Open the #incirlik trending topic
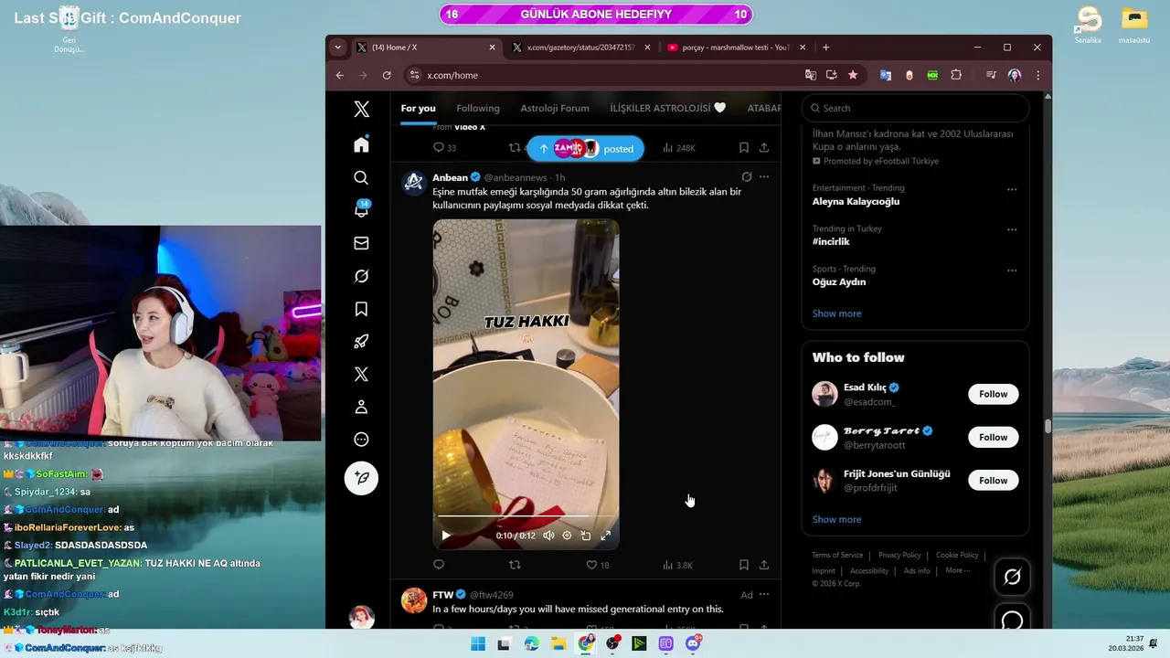 [831, 241]
